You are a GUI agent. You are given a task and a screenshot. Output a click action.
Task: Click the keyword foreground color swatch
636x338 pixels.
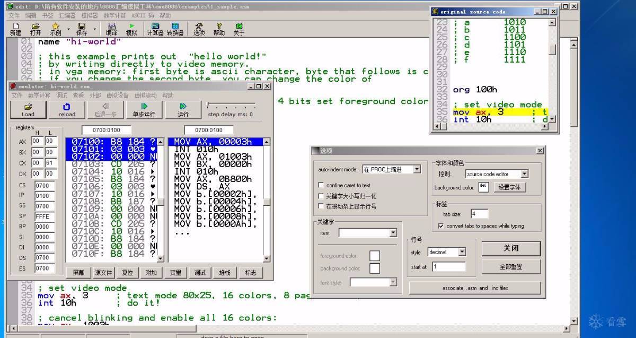click(x=375, y=256)
